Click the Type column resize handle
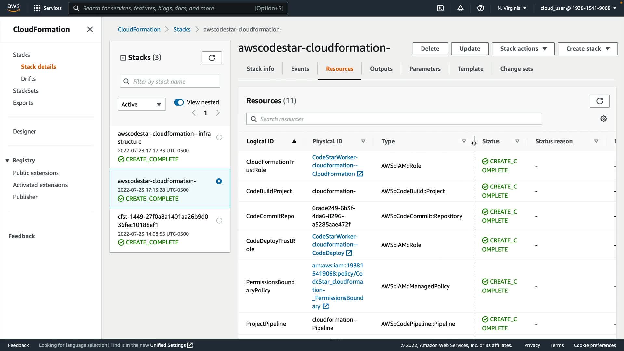Screen dimensions: 624x351 tap(474, 142)
